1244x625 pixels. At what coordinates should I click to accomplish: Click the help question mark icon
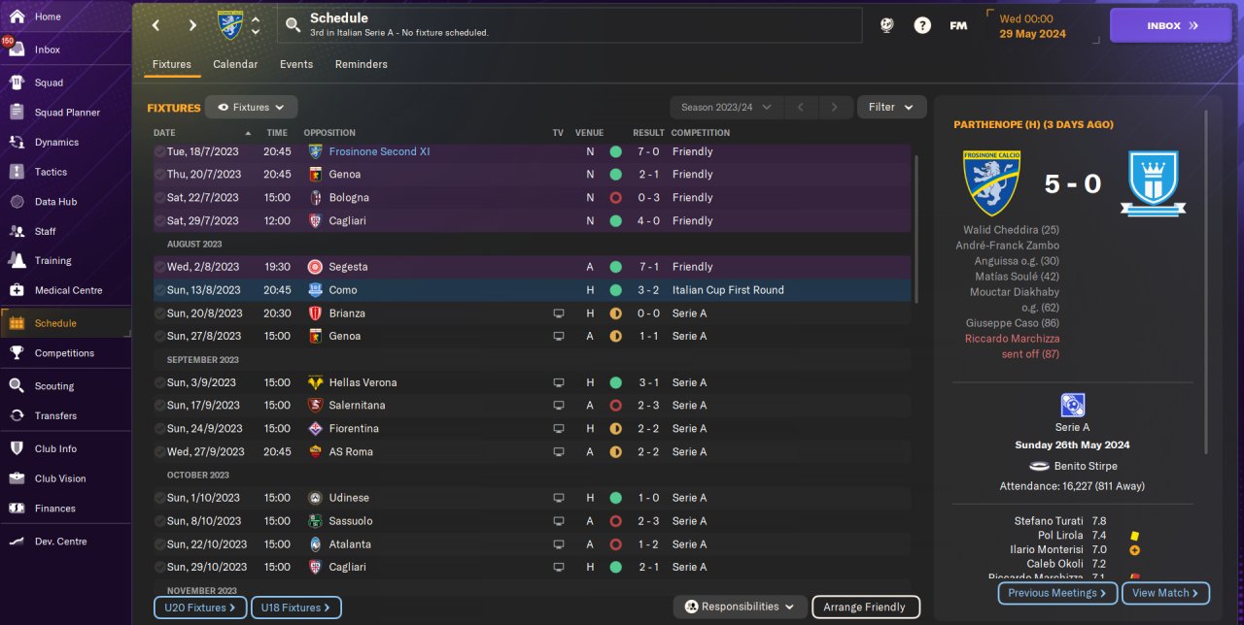[x=922, y=26]
